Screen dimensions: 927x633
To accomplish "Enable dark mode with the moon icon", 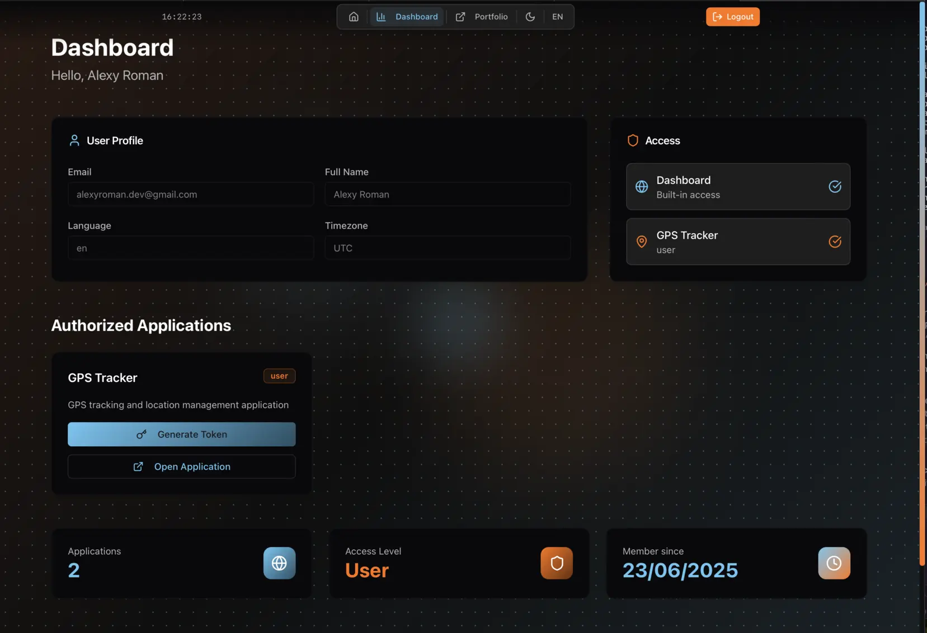I will point(530,17).
